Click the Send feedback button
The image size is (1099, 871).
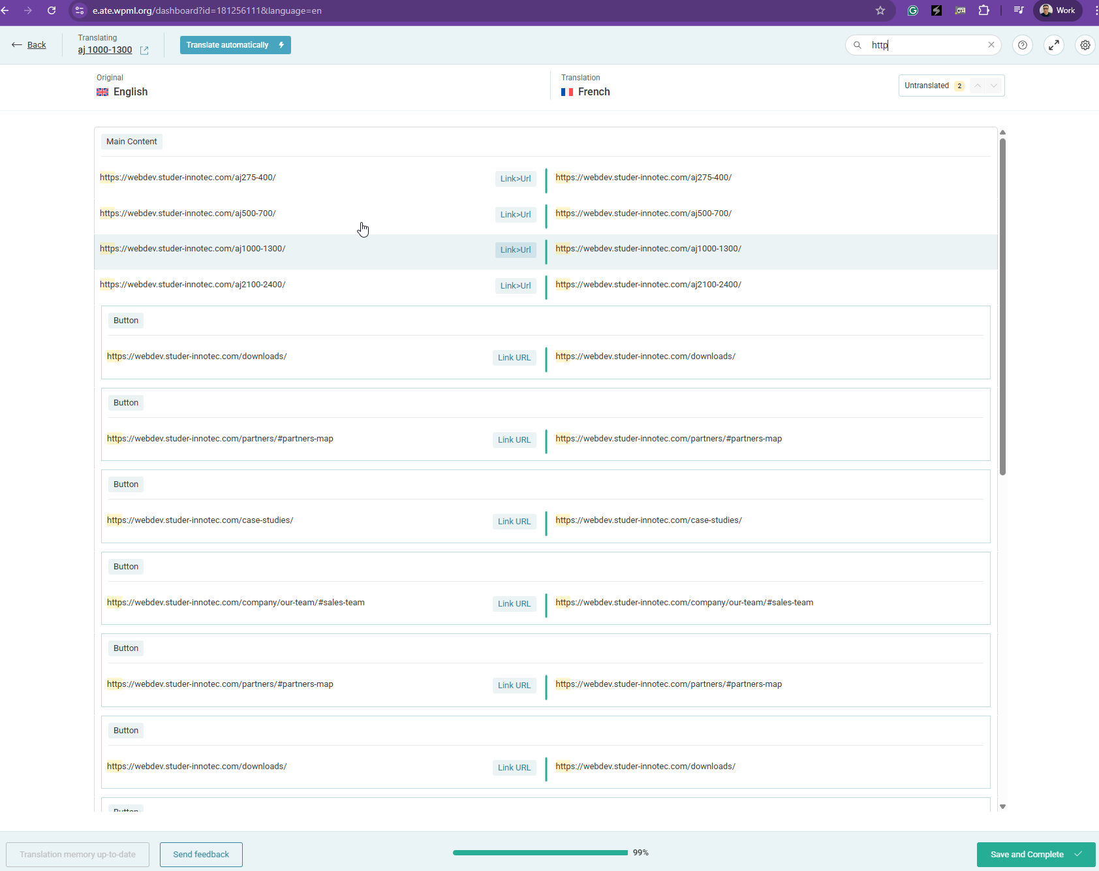click(201, 855)
